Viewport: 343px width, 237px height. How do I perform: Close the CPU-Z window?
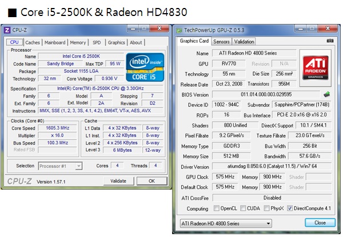(159, 29)
